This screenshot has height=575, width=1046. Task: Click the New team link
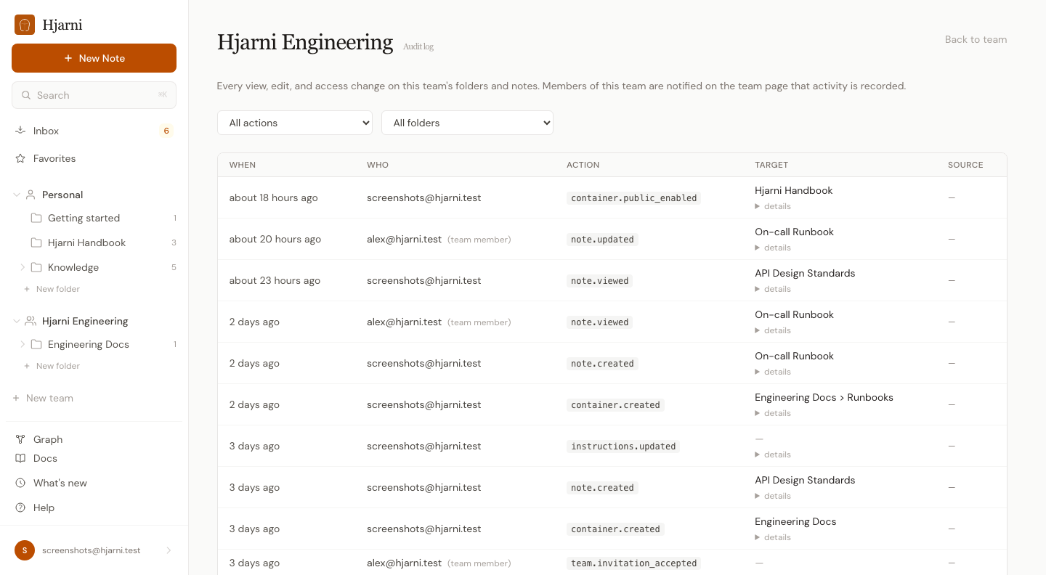43,398
